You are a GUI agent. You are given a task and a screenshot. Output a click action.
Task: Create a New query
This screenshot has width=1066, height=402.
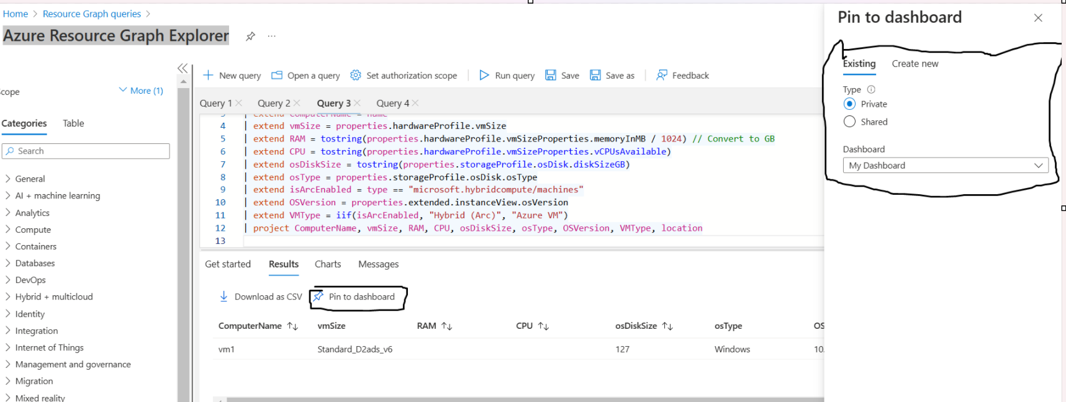tap(232, 76)
